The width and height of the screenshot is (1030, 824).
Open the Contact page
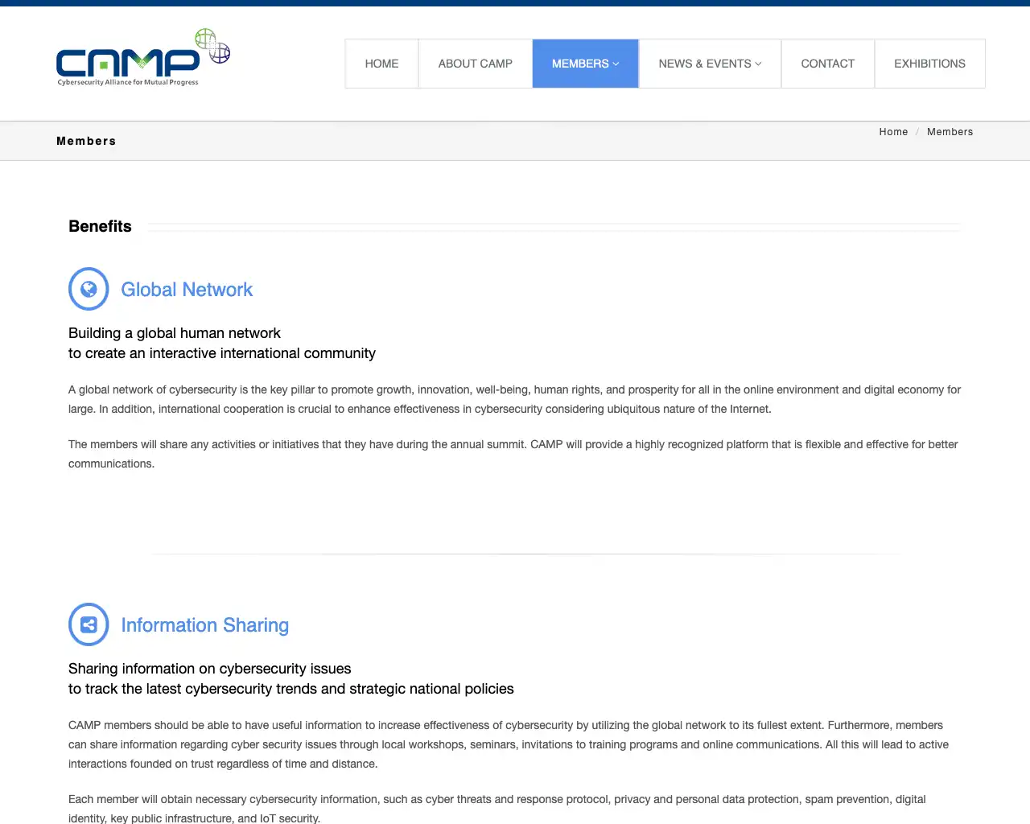(827, 64)
